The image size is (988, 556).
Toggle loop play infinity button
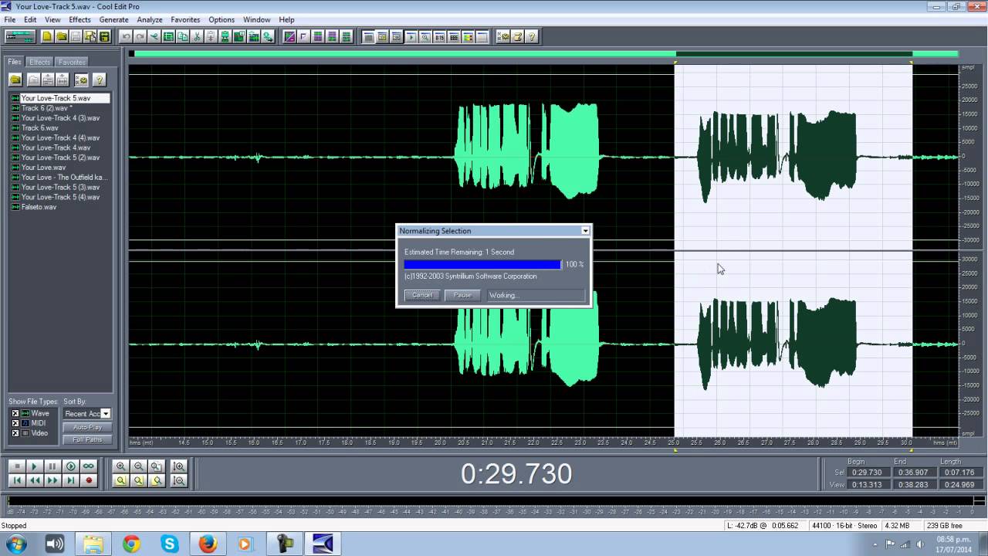pos(89,466)
